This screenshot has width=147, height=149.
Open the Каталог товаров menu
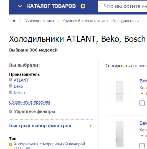point(51,6)
